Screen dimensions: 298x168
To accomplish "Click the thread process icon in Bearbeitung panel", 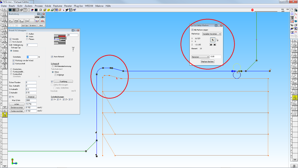I will pyautogui.click(x=21, y=21).
